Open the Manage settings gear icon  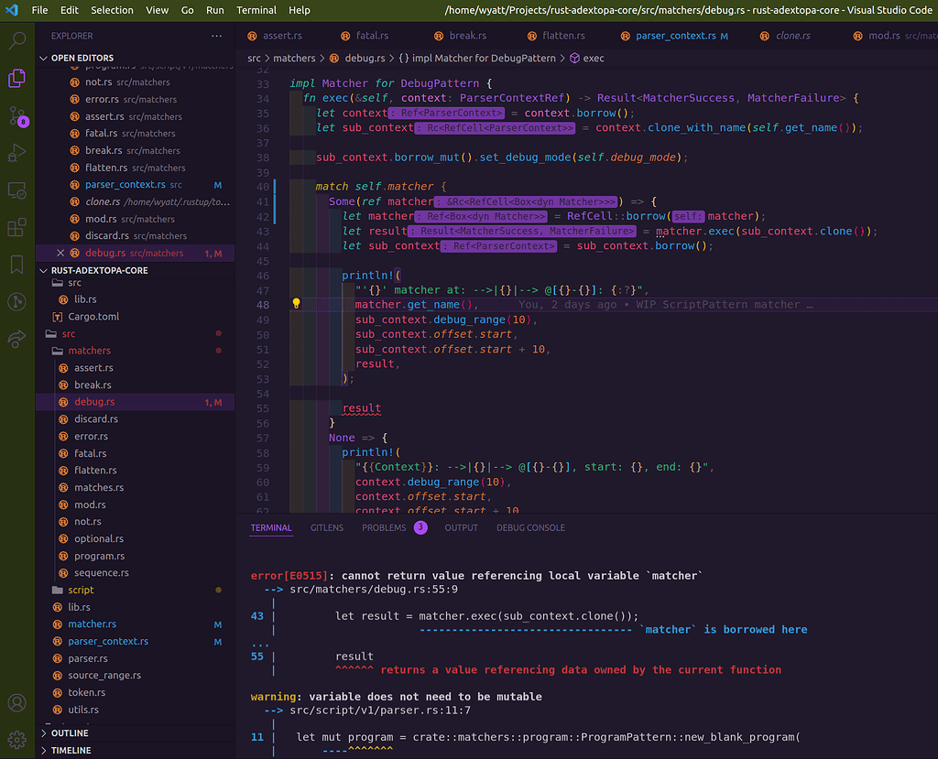coord(16,739)
